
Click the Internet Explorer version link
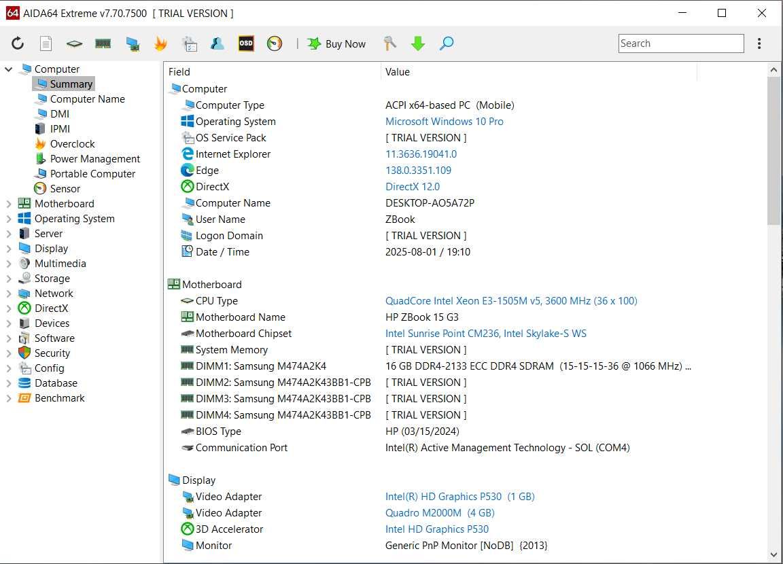point(421,154)
